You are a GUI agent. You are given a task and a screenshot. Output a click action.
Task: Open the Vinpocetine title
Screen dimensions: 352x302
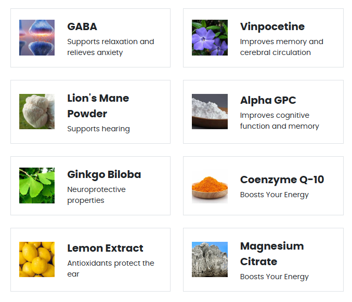coord(272,26)
